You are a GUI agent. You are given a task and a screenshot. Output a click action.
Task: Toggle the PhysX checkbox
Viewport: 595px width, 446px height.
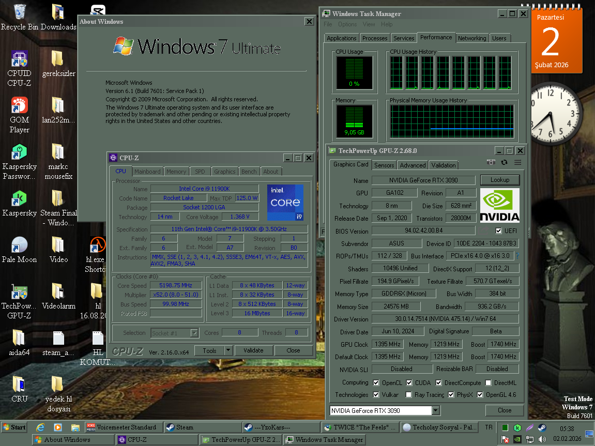coord(451,394)
